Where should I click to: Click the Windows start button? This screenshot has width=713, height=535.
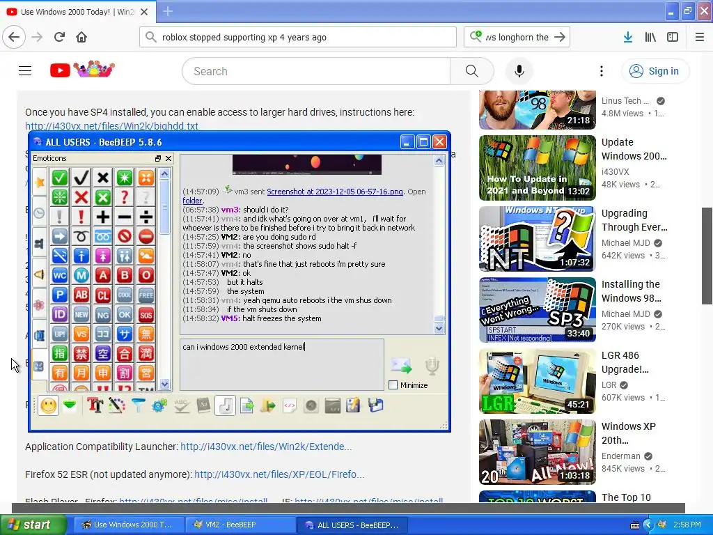point(33,525)
